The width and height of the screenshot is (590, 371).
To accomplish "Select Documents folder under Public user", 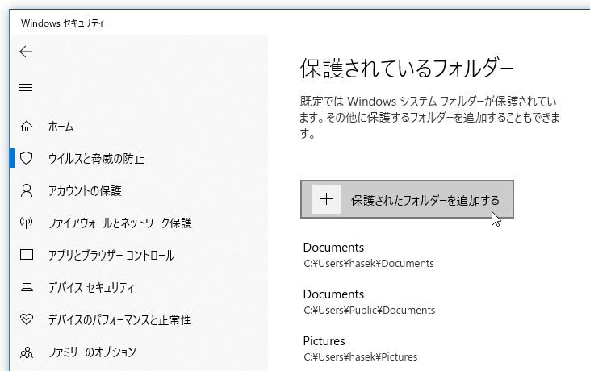I will click(x=333, y=294).
